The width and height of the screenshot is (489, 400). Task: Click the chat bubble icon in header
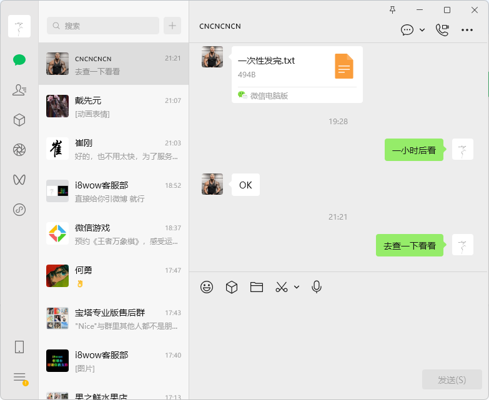tap(407, 30)
